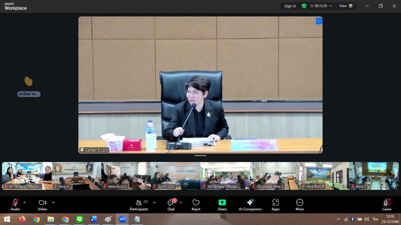Click the Sign in button
This screenshot has height=225, width=401.
tap(290, 6)
